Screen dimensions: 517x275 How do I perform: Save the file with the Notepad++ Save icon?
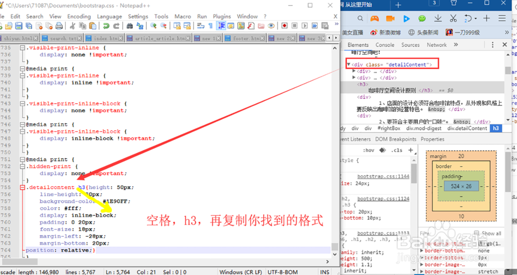click(x=19, y=26)
